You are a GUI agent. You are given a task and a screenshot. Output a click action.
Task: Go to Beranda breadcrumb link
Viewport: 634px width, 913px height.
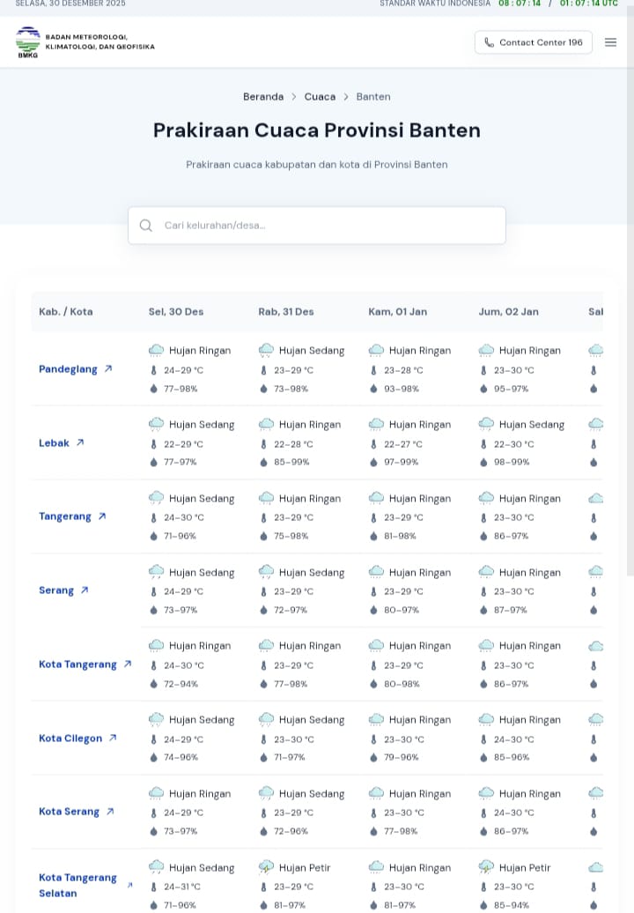[263, 97]
